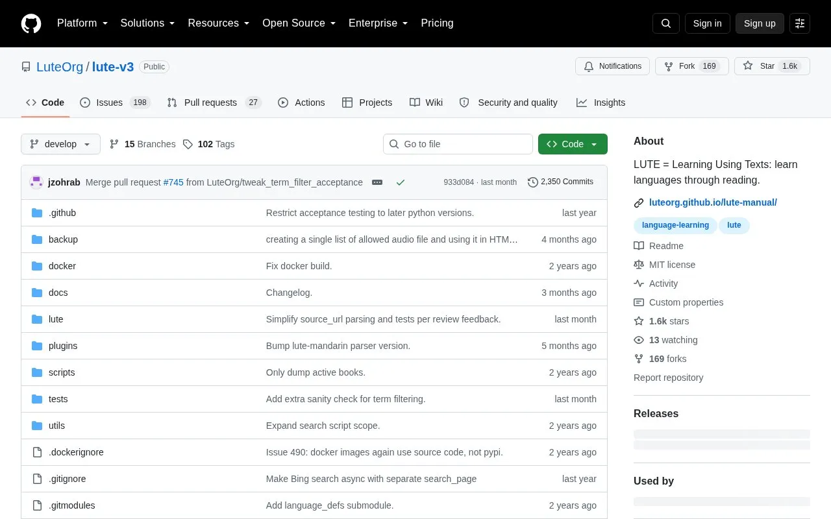The image size is (831, 519).
Task: Expand the Enterprise menu
Action: tap(378, 23)
